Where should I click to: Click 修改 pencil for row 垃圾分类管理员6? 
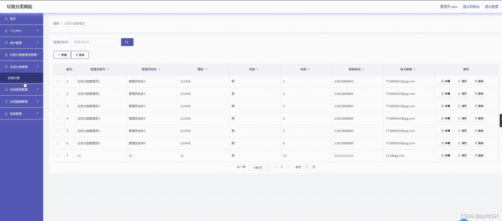[x=462, y=143]
